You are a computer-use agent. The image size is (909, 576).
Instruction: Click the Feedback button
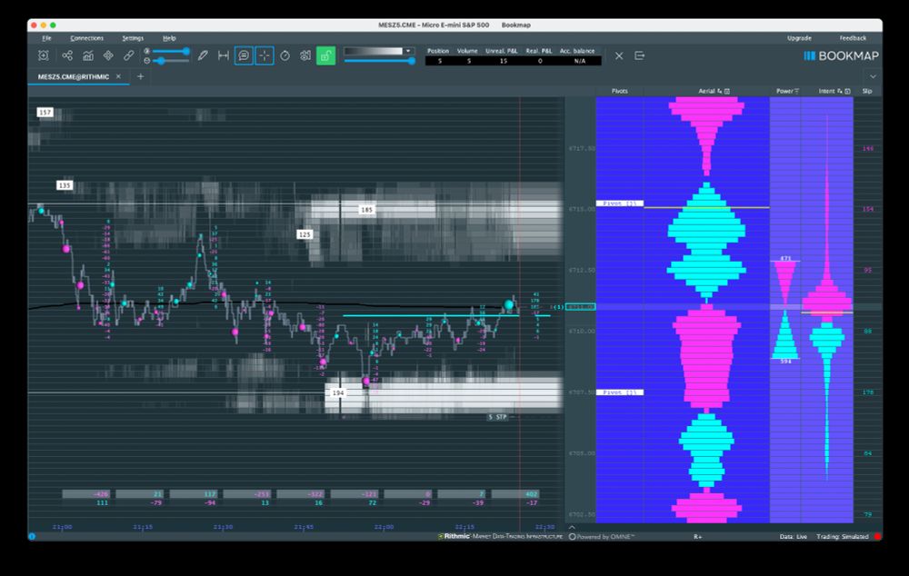click(851, 38)
